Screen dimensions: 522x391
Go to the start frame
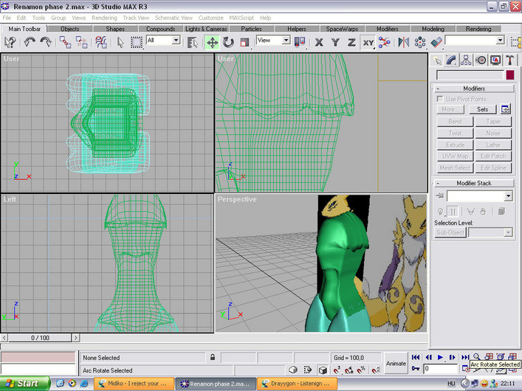pos(416,357)
